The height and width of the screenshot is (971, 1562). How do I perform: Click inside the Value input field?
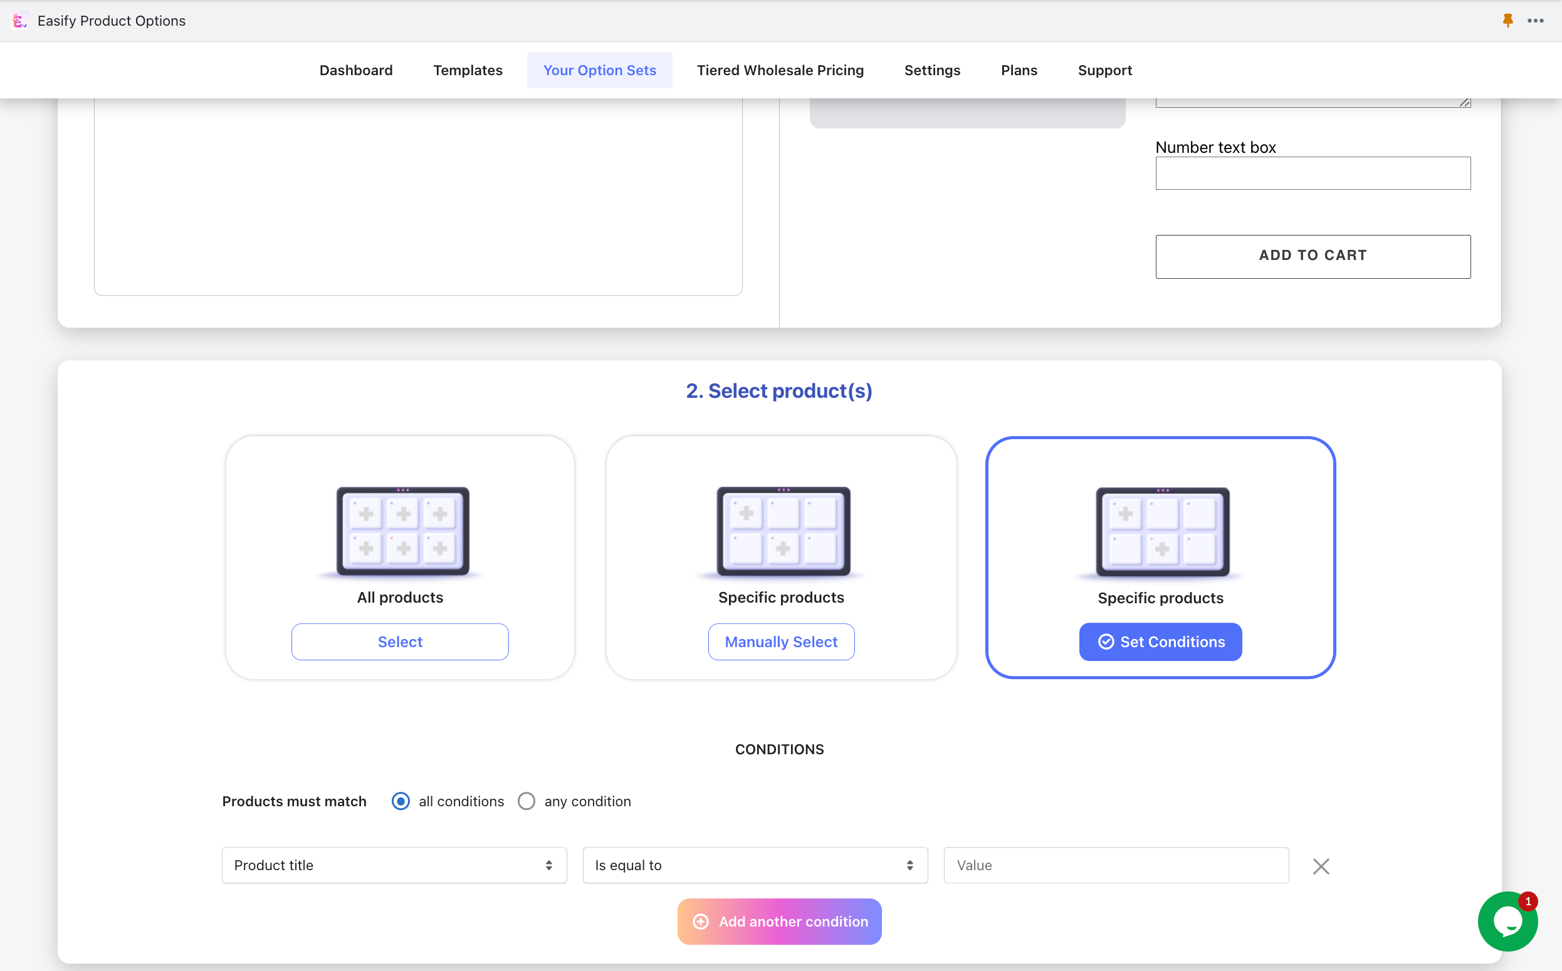point(1115,865)
